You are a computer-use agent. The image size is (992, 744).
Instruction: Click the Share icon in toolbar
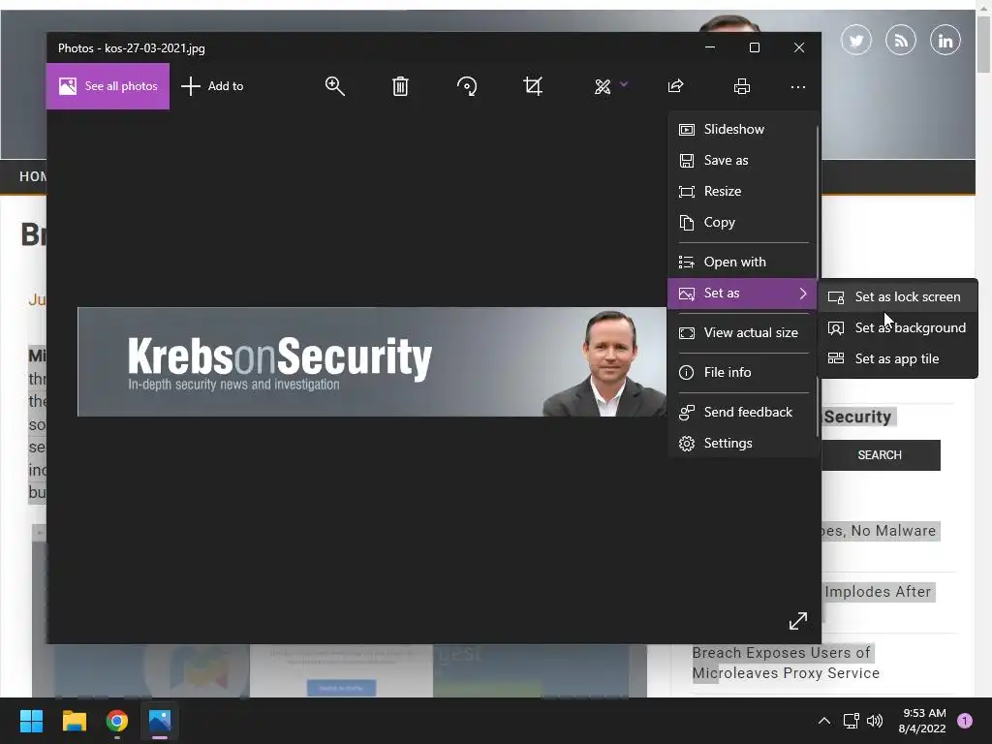pyautogui.click(x=675, y=86)
